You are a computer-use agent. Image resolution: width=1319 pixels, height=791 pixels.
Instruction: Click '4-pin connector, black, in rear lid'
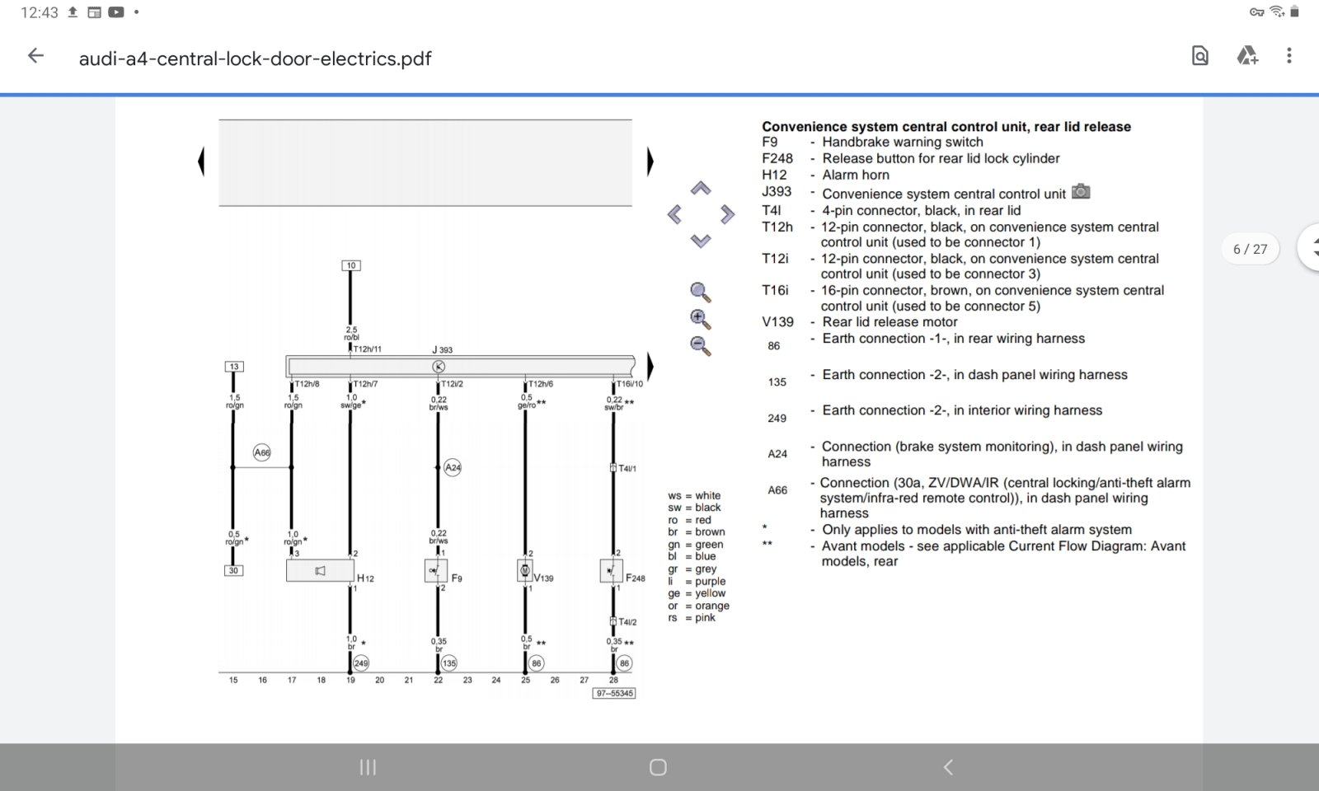coord(921,210)
